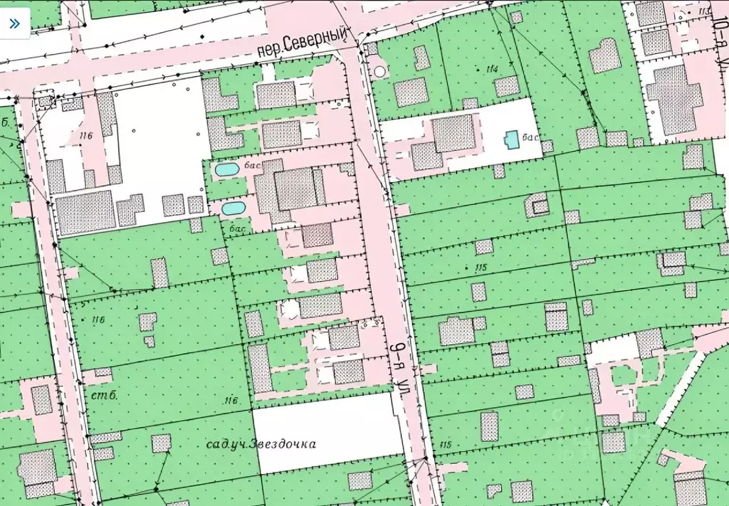Select the lower oval blue pool

coord(234,208)
